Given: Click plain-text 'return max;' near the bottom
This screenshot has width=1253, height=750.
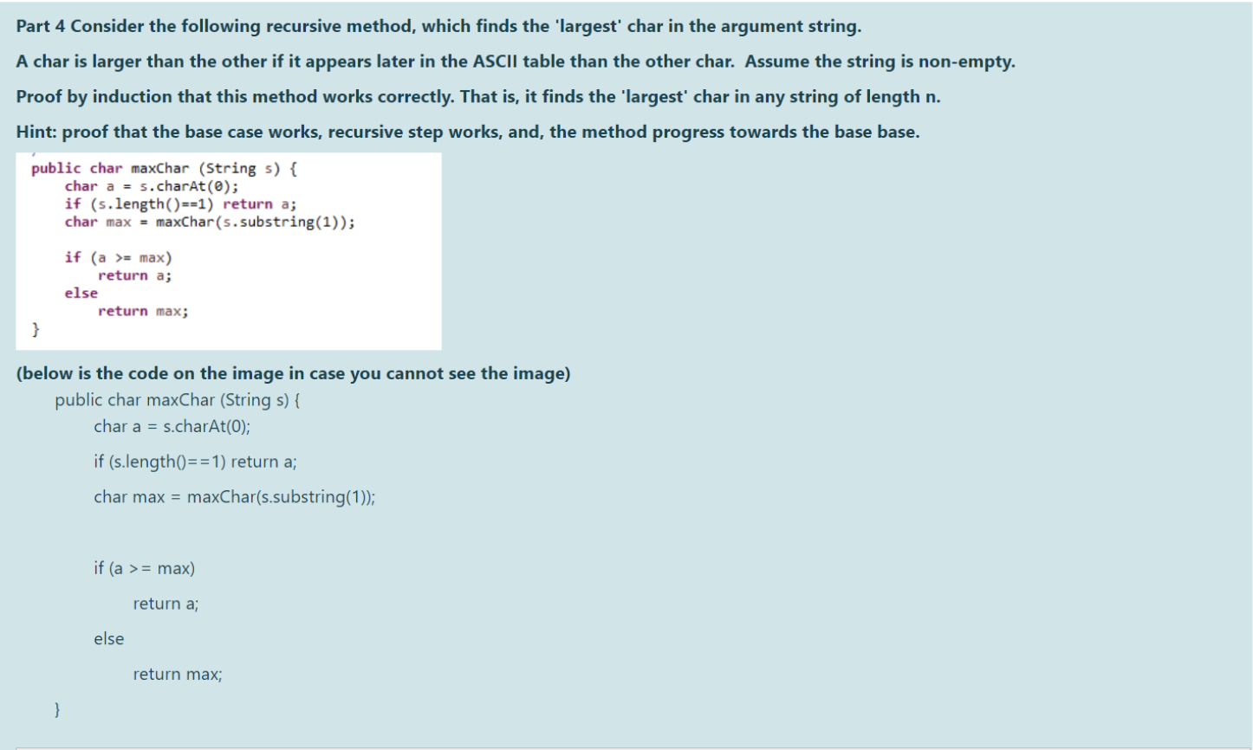Looking at the screenshot, I should coord(178,674).
